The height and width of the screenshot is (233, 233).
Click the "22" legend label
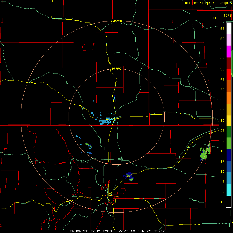pyautogui.click(x=222, y=141)
